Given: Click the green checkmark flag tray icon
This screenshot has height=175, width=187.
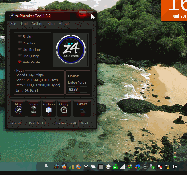Looking at the screenshot, I should (x=115, y=167).
